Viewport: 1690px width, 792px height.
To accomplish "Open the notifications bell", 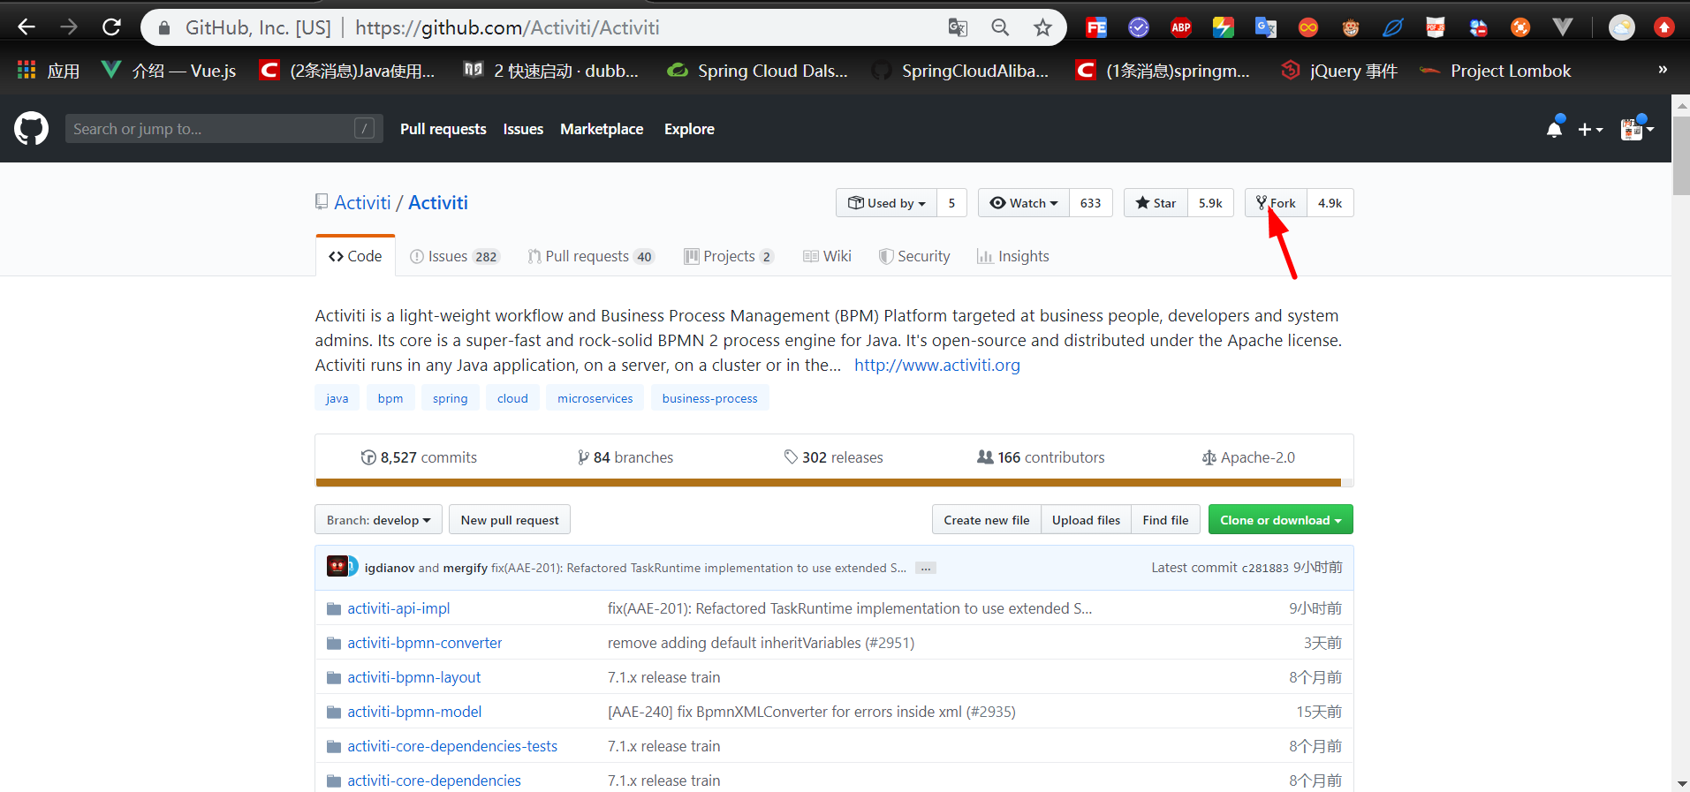I will click(1555, 129).
